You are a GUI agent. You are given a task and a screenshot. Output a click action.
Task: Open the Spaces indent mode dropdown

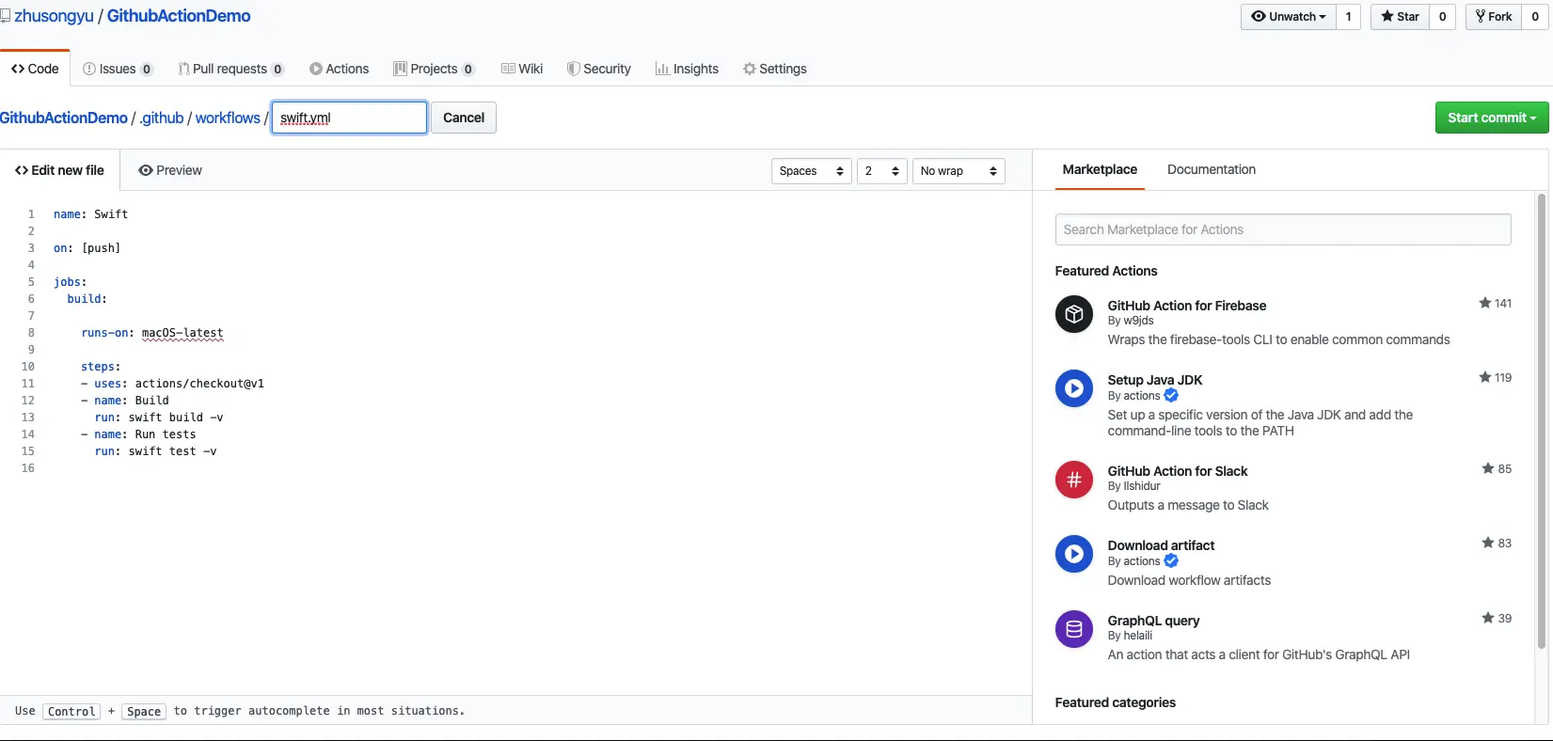pos(812,171)
